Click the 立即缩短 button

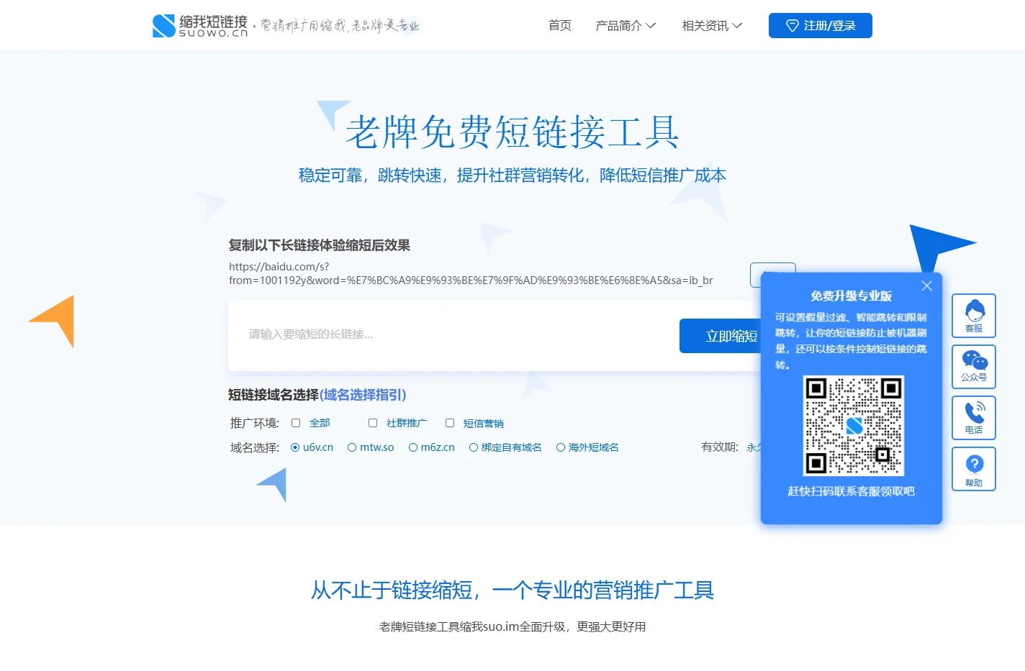coord(721,336)
